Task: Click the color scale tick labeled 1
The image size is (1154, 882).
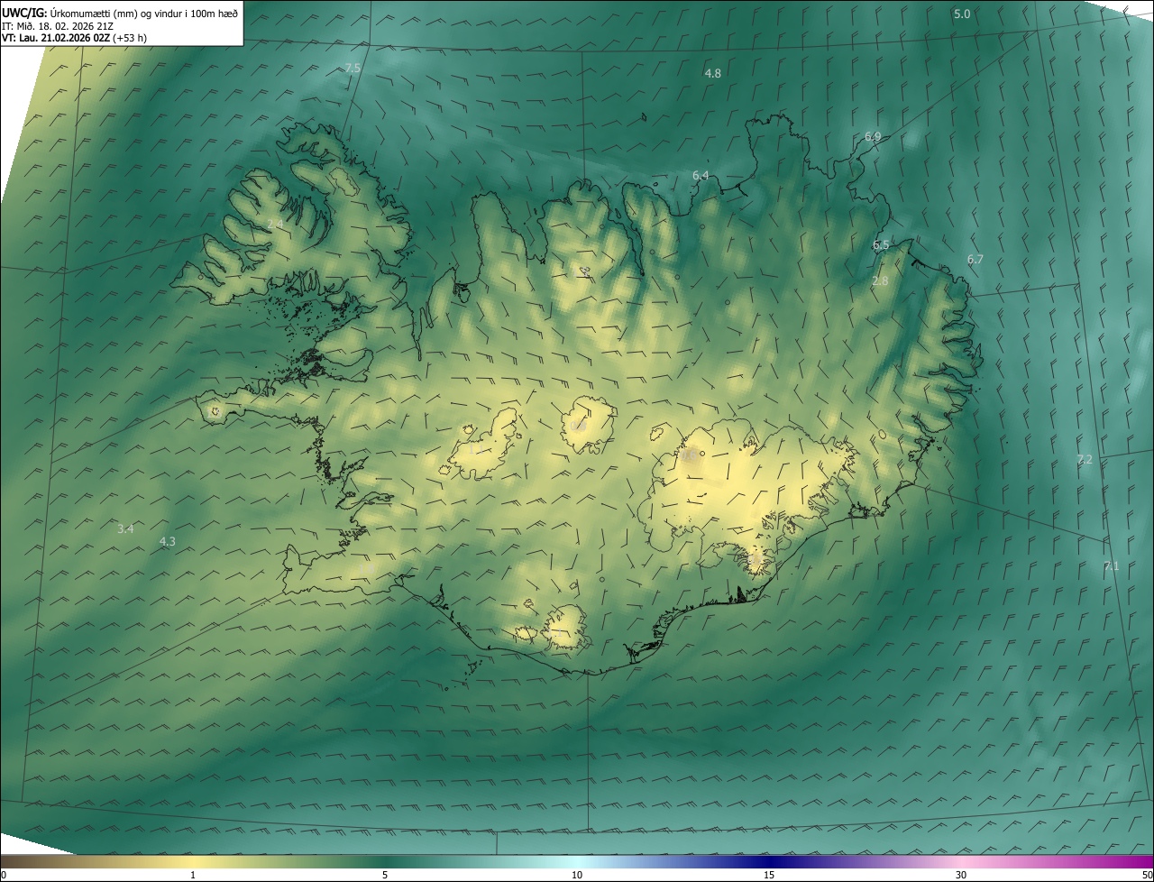Action: [x=193, y=875]
